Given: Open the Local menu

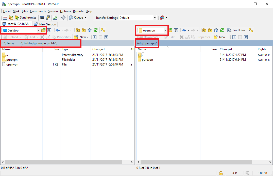Looking at the screenshot, I should (x=7, y=11).
